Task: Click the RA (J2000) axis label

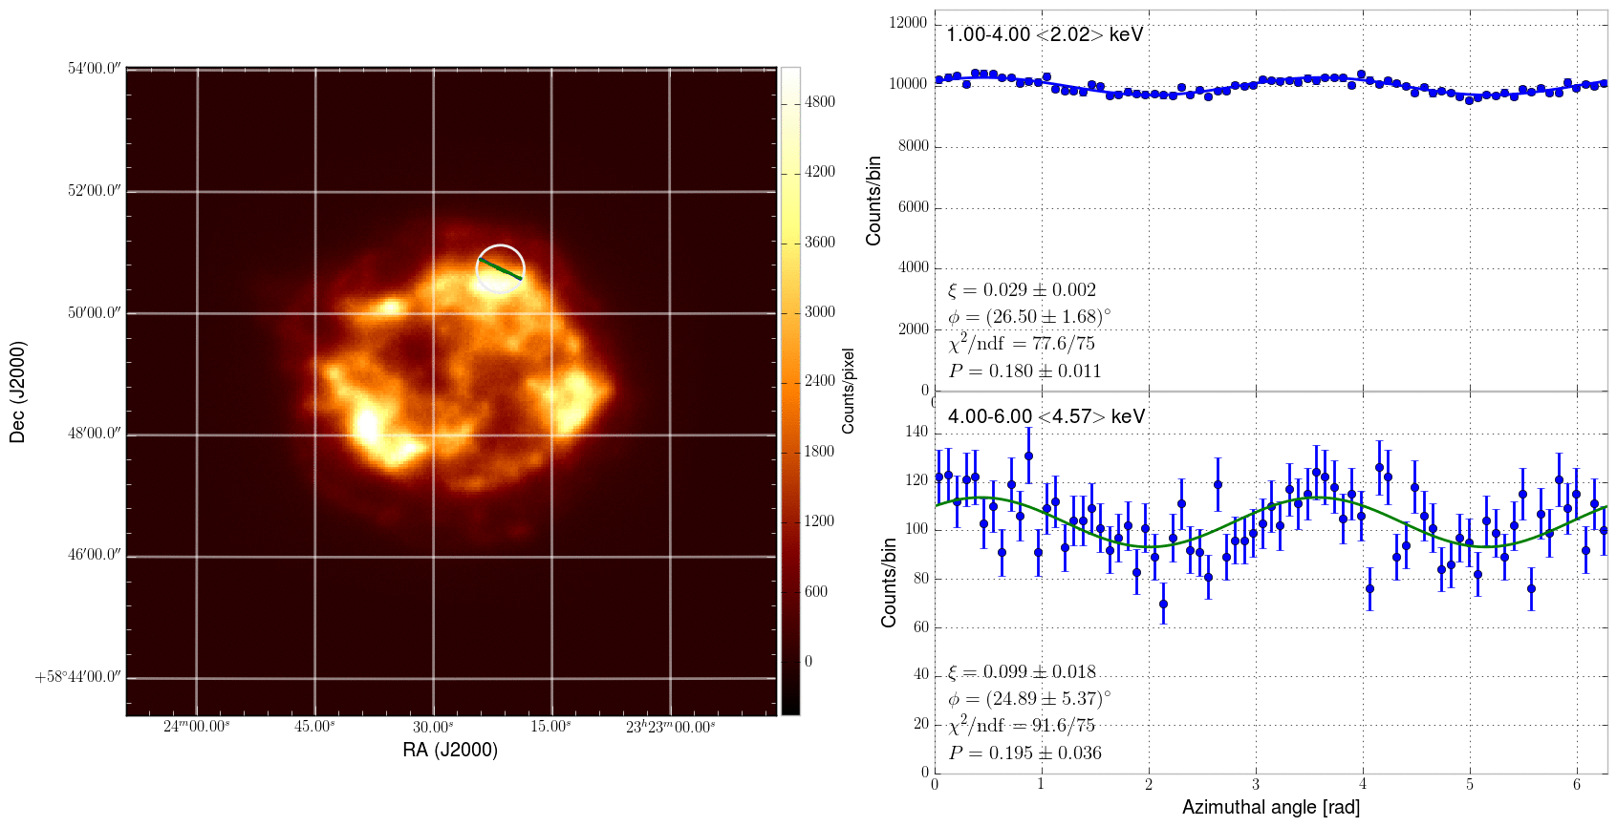Action: [x=450, y=750]
